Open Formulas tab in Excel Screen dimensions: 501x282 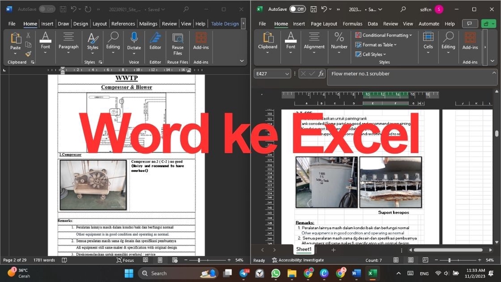coord(352,23)
